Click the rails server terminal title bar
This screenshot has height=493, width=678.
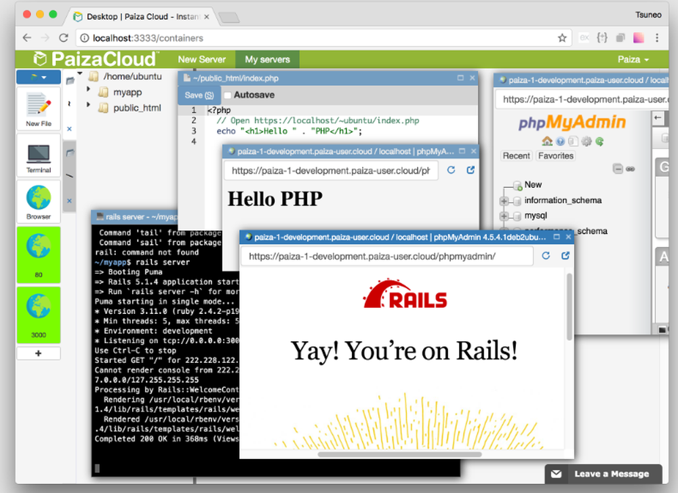(135, 216)
